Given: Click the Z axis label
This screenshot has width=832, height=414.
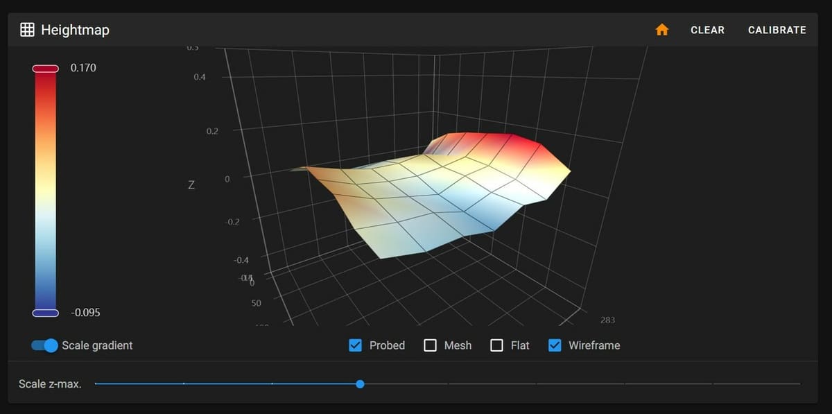Looking at the screenshot, I should click(x=191, y=186).
